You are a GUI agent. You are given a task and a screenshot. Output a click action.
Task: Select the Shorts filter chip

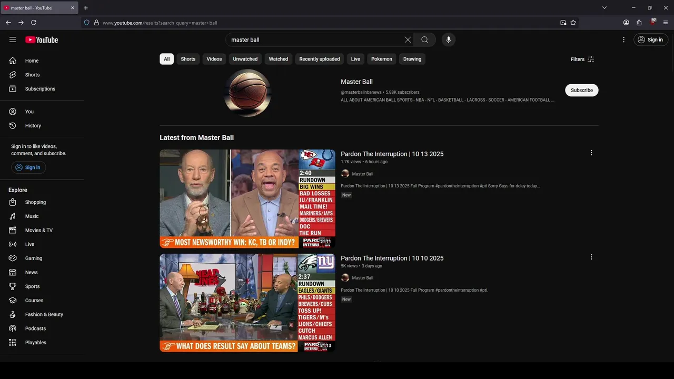188,59
